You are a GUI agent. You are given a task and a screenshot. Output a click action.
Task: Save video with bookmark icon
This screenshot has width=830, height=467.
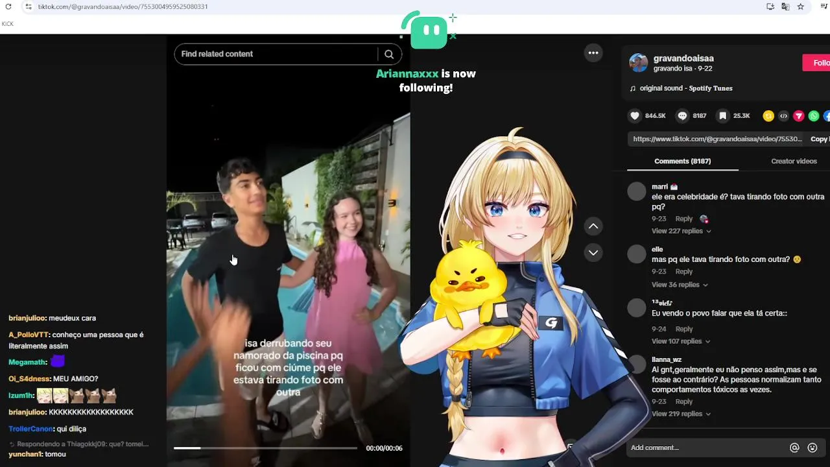tap(722, 115)
